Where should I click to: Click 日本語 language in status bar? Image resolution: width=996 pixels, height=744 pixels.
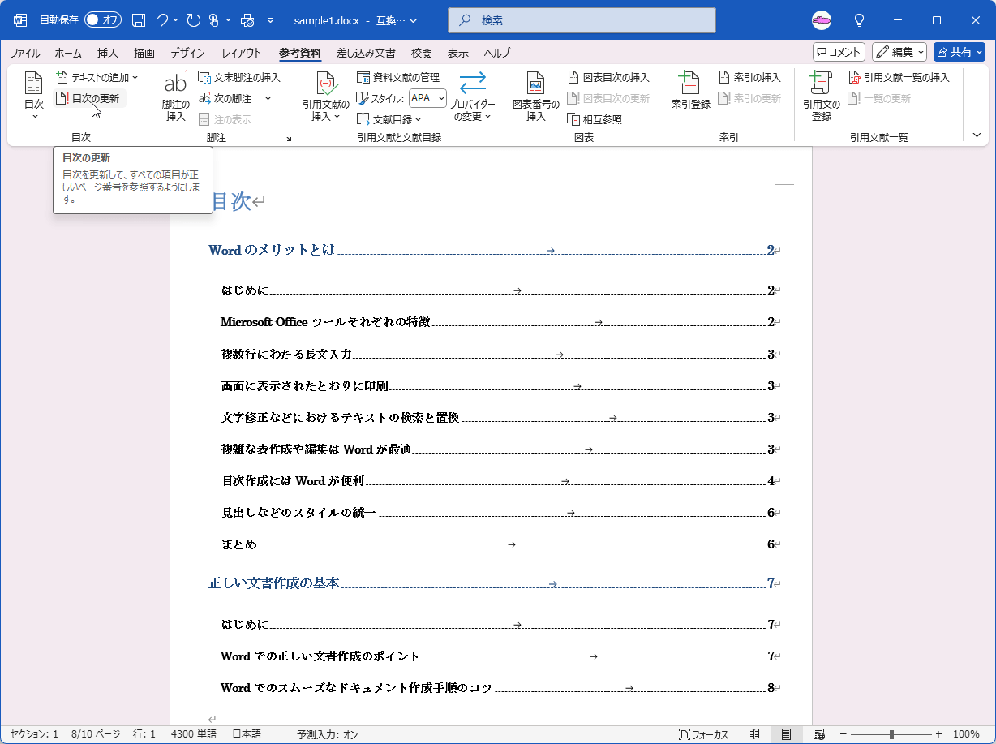(x=247, y=734)
